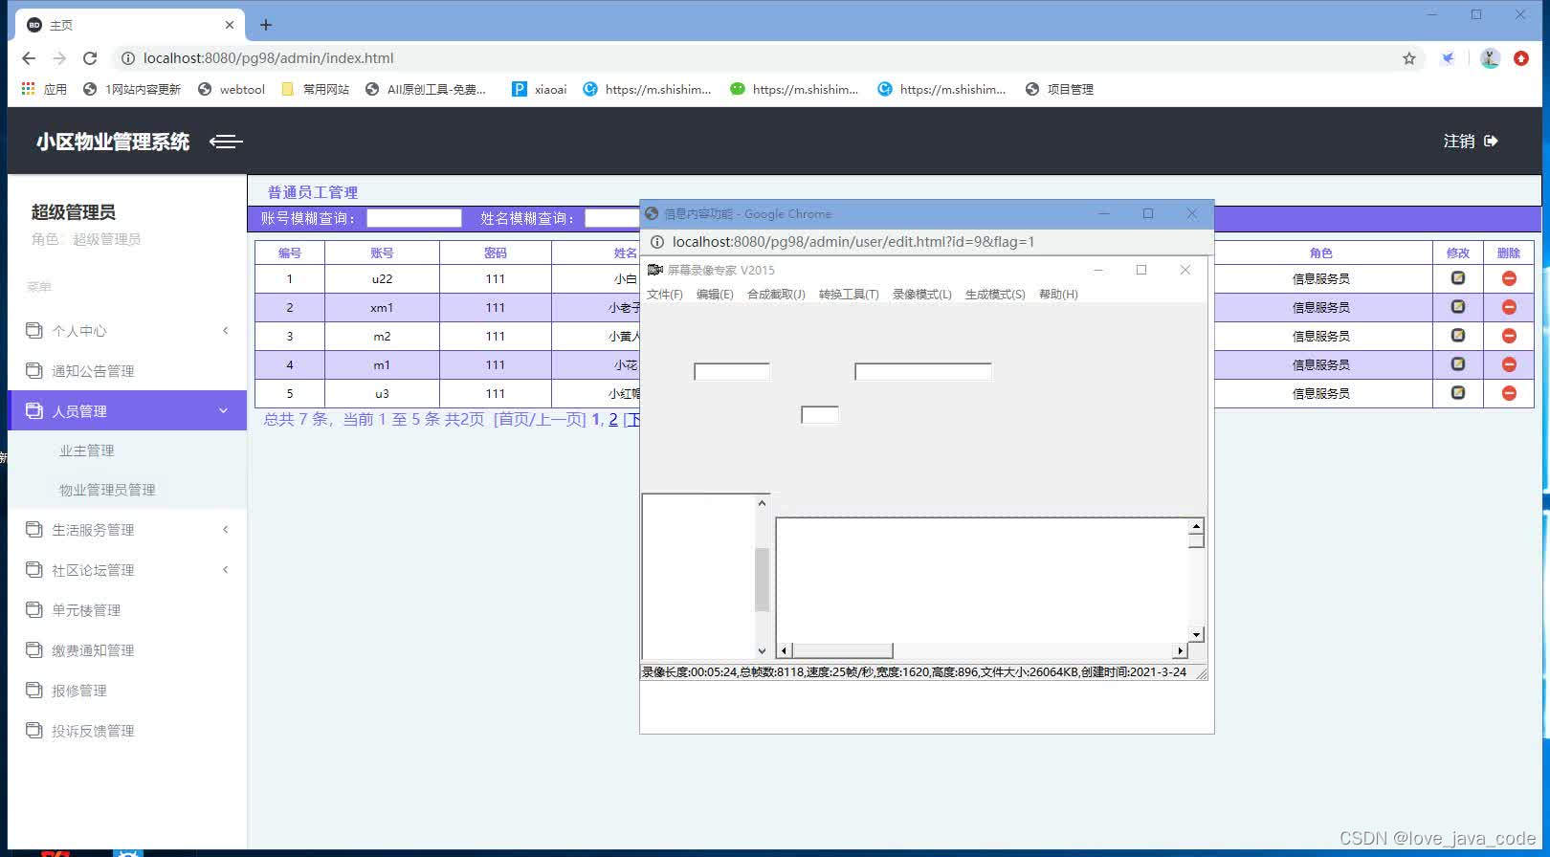Click the 角色 column header
The height and width of the screenshot is (857, 1550).
point(1321,253)
